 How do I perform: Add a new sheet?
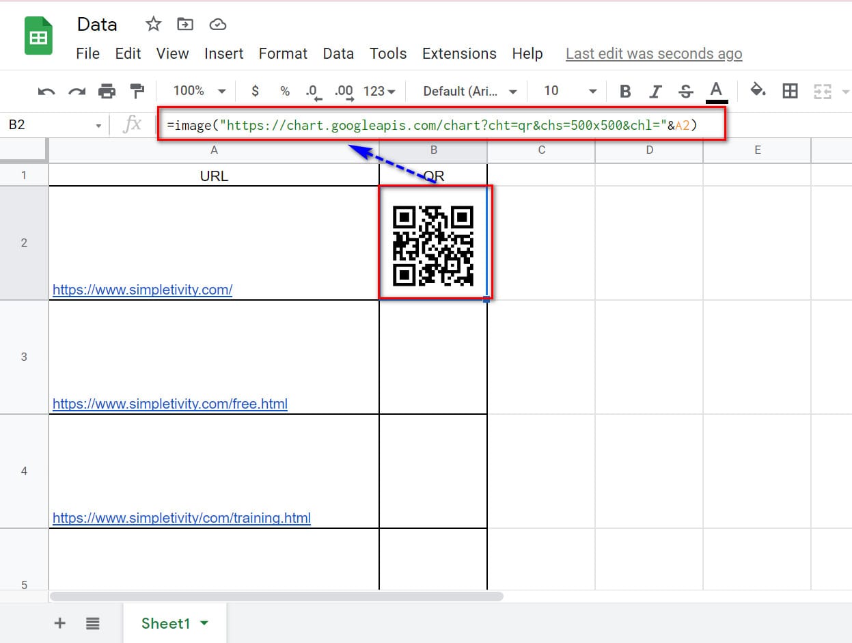tap(60, 623)
